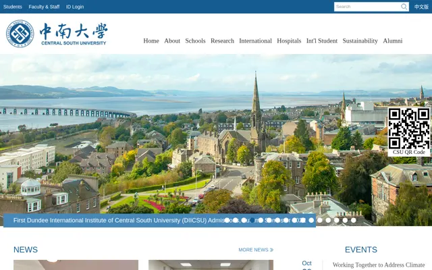Focus the Search input field
This screenshot has width=432, height=270.
[367, 7]
